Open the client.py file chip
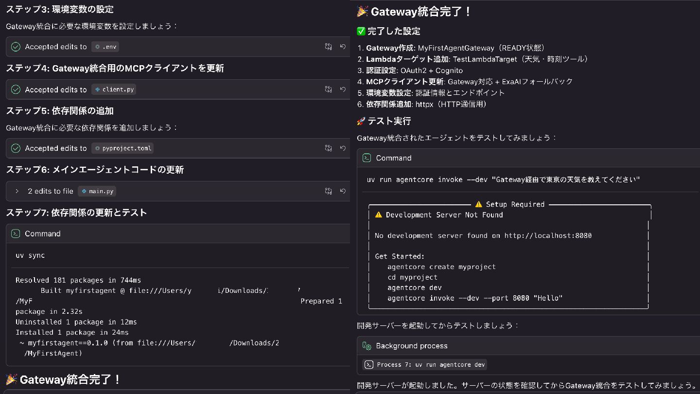Screen dimensions: 700x394 click(114, 90)
